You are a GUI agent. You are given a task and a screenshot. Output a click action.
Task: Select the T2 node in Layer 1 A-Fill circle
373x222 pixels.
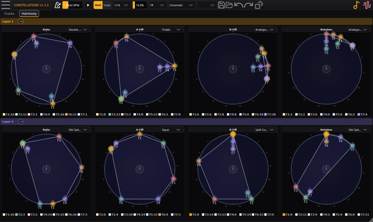click(121, 98)
